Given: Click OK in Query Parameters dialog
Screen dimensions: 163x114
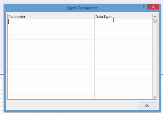Looking at the screenshot, I should [x=147, y=105].
